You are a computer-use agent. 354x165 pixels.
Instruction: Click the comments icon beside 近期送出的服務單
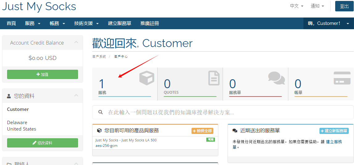235,131
